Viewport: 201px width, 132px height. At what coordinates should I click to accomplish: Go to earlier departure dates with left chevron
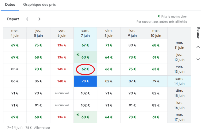click(27, 19)
